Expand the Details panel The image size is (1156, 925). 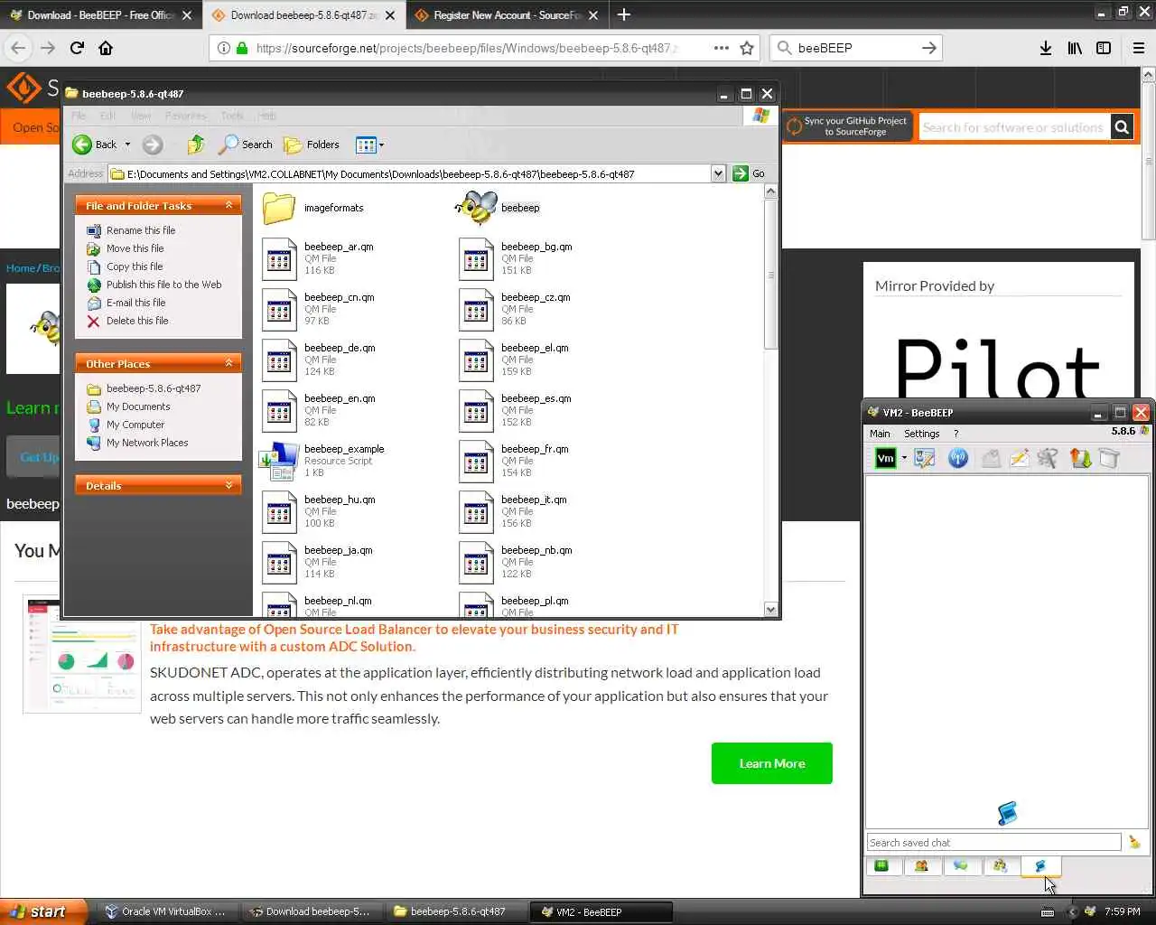pyautogui.click(x=228, y=485)
